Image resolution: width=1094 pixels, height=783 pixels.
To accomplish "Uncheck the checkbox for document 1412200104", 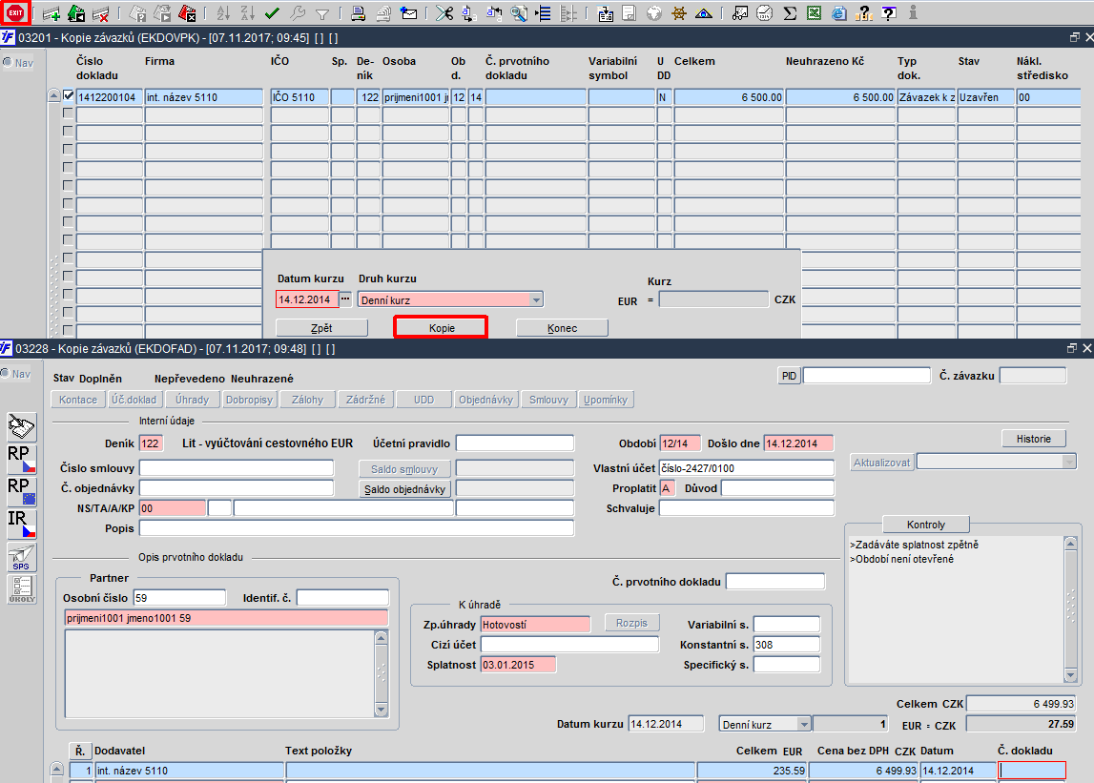I will click(68, 95).
